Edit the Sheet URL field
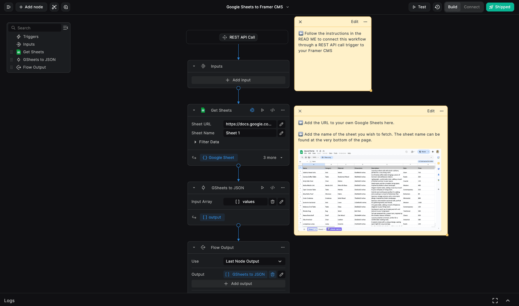The height and width of the screenshot is (306, 519). 281,124
